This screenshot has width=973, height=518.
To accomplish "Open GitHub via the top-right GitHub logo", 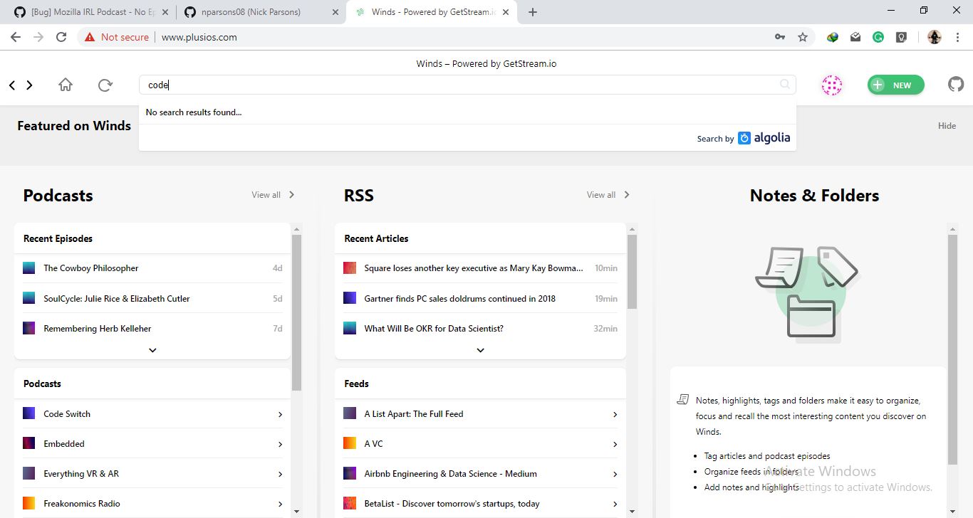I will click(x=955, y=84).
